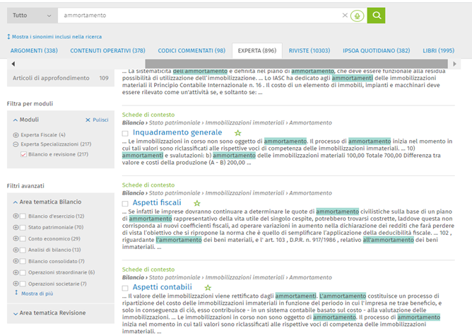Select the checkbox beside Aspetti fiscali result

125,204
